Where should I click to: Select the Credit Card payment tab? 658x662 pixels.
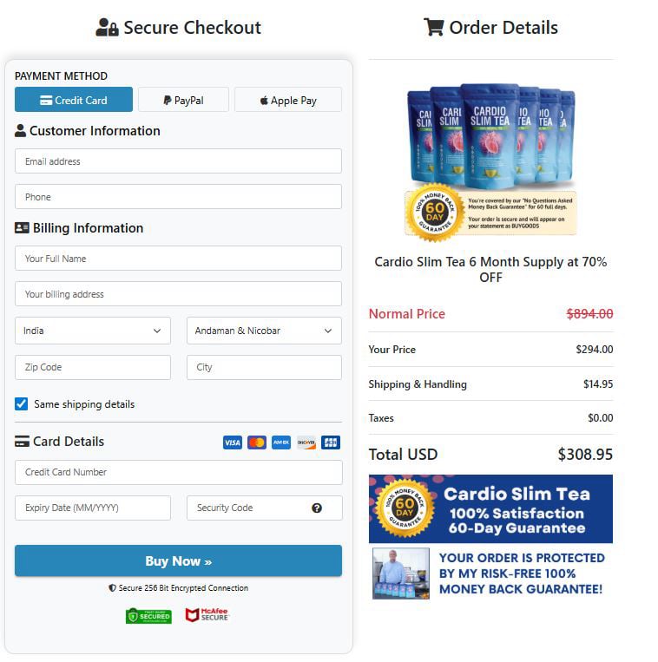pos(74,100)
